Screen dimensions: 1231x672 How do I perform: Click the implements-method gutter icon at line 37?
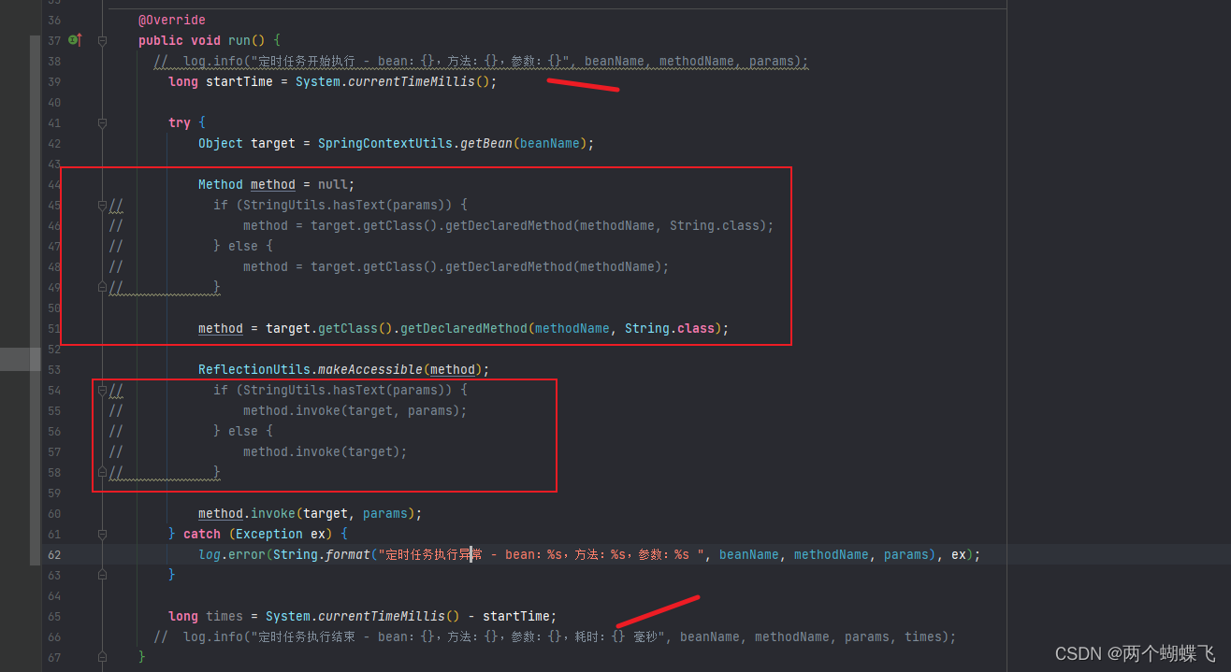[75, 40]
